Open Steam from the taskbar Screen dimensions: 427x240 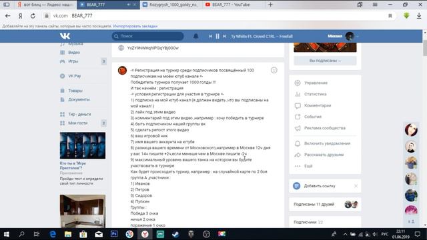pyautogui.click(x=175, y=234)
